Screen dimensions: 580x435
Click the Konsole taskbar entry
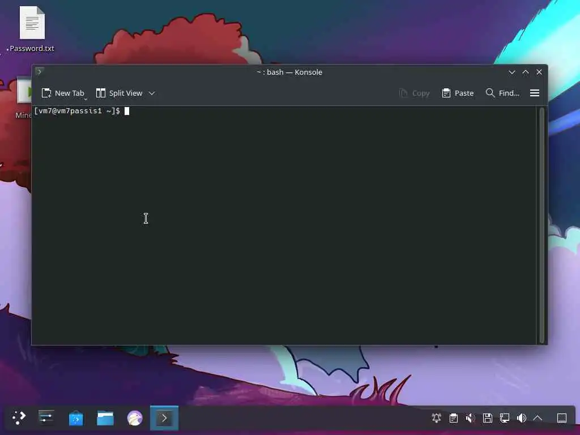tap(164, 419)
